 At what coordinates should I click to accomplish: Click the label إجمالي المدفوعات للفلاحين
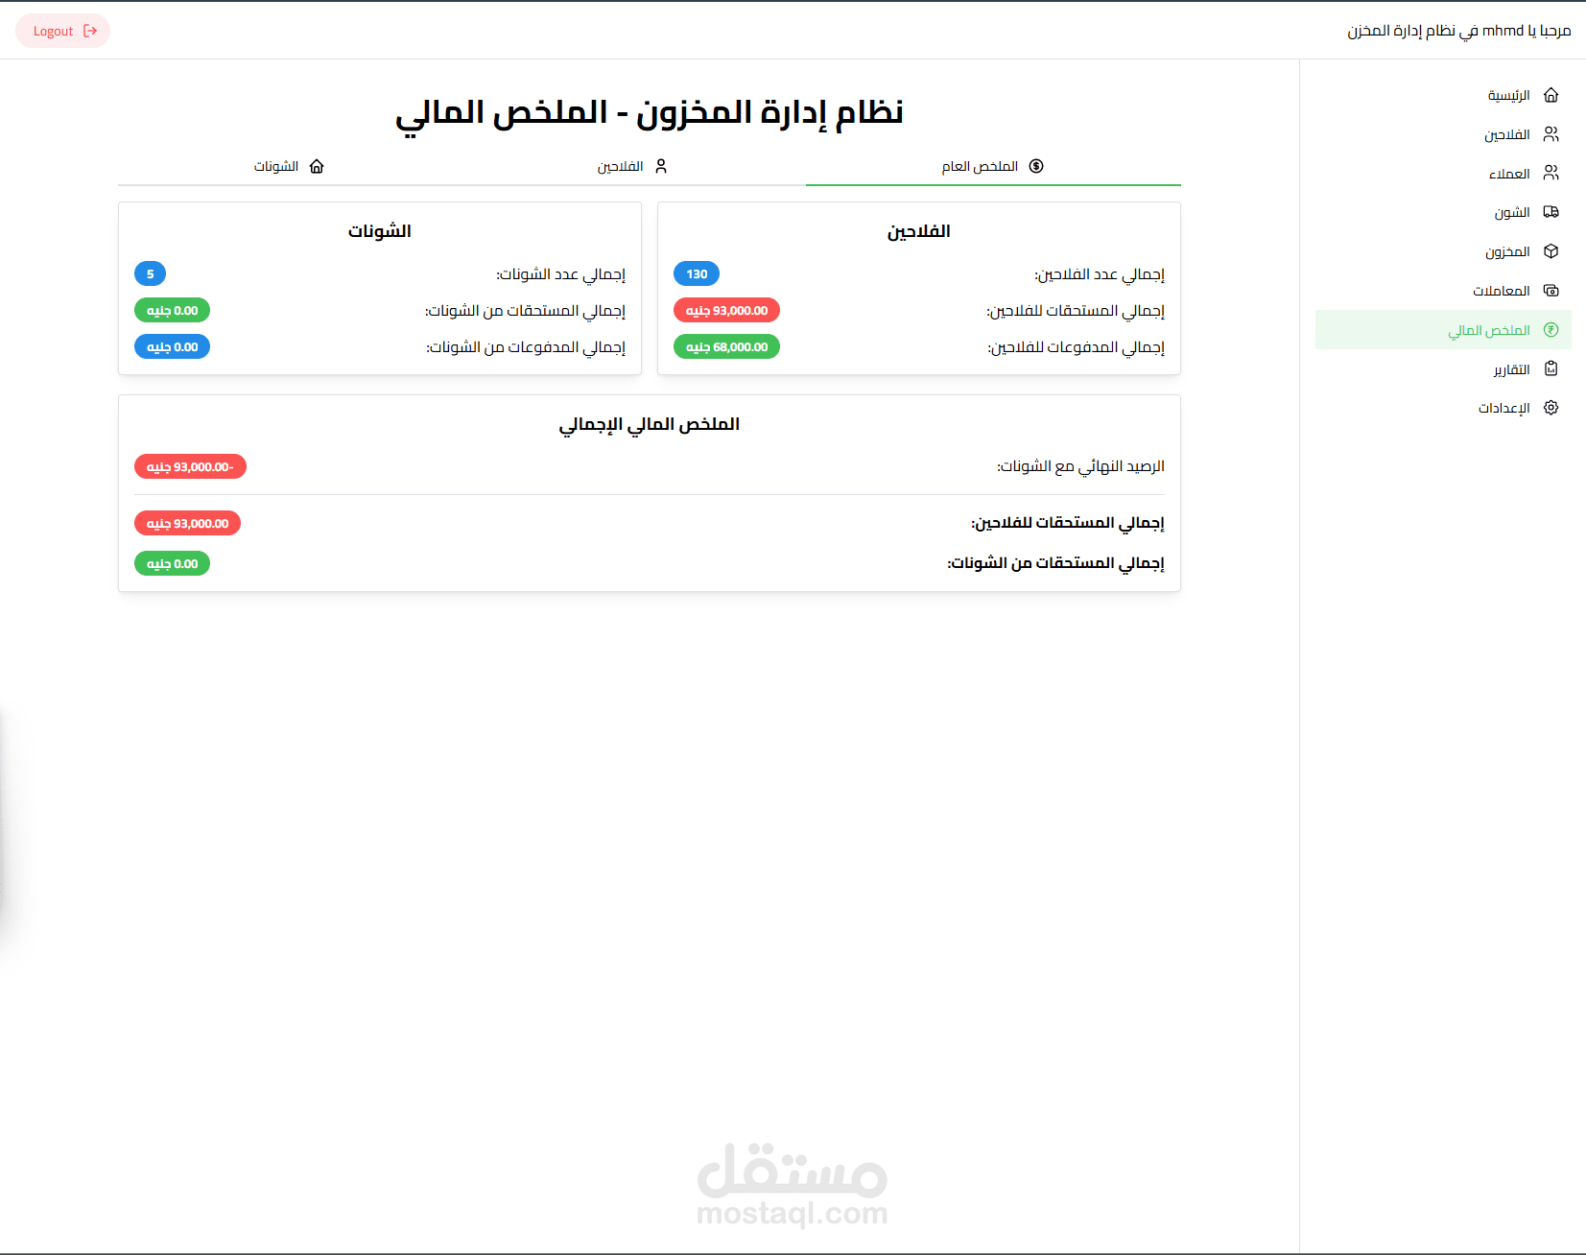(1076, 347)
